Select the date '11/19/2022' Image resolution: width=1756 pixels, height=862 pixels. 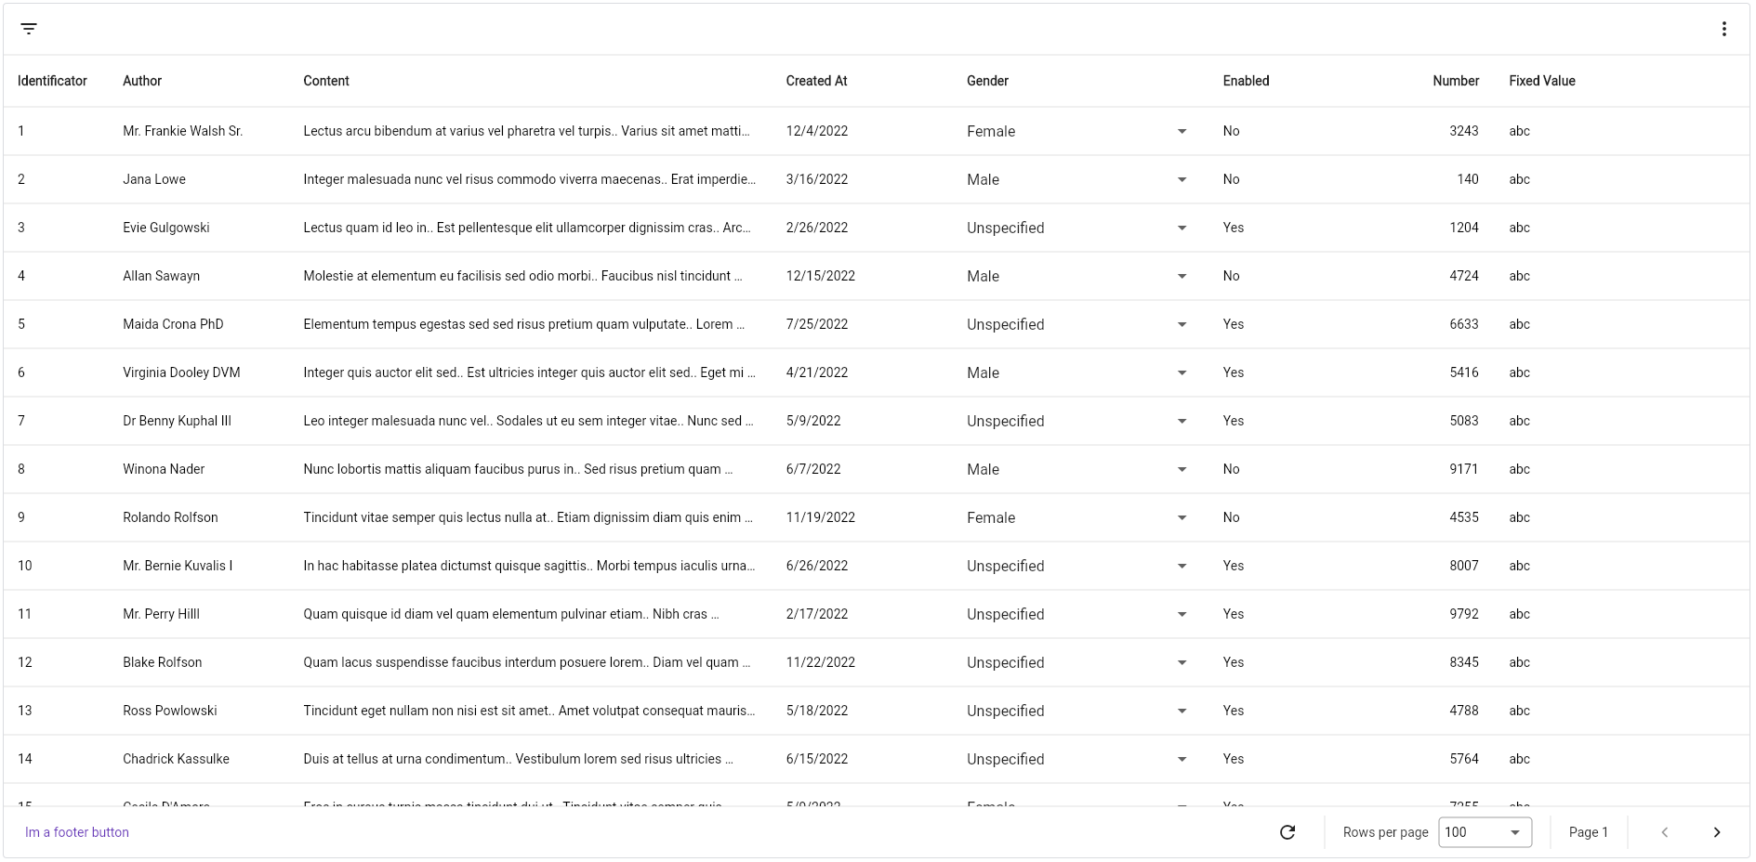tap(821, 517)
